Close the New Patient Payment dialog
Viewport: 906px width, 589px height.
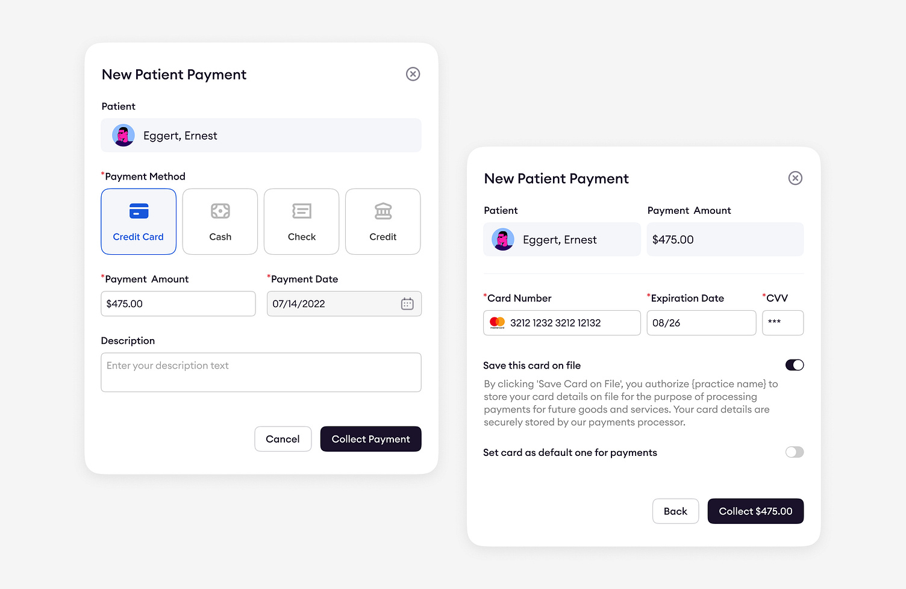(x=413, y=74)
